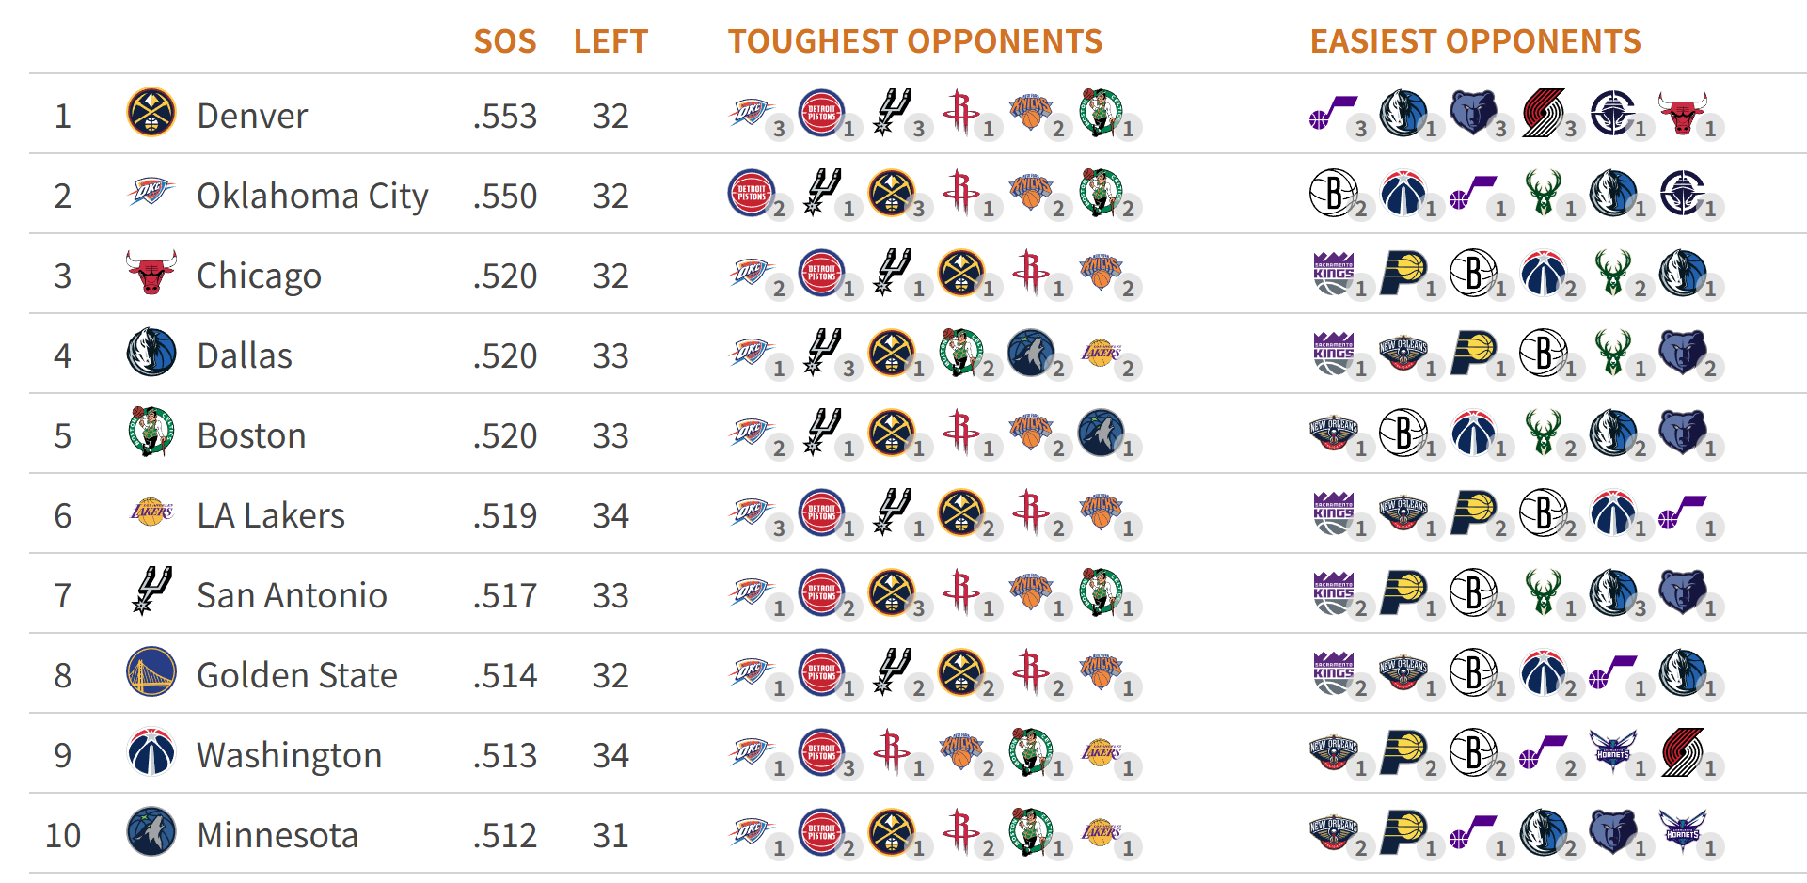Click the Spurs logo beside San Antonio name
Viewport: 1807px width, 883px height.
pos(151,591)
